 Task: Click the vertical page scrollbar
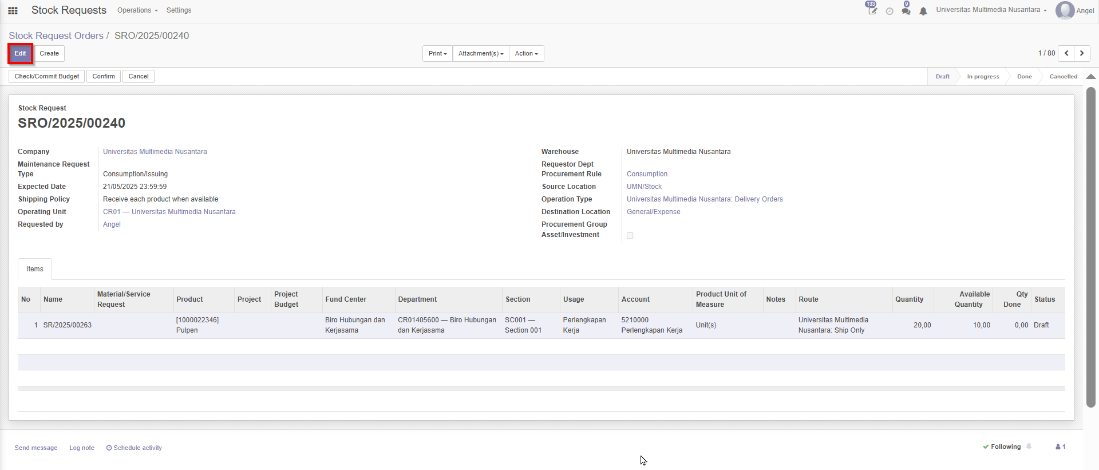(x=1091, y=247)
